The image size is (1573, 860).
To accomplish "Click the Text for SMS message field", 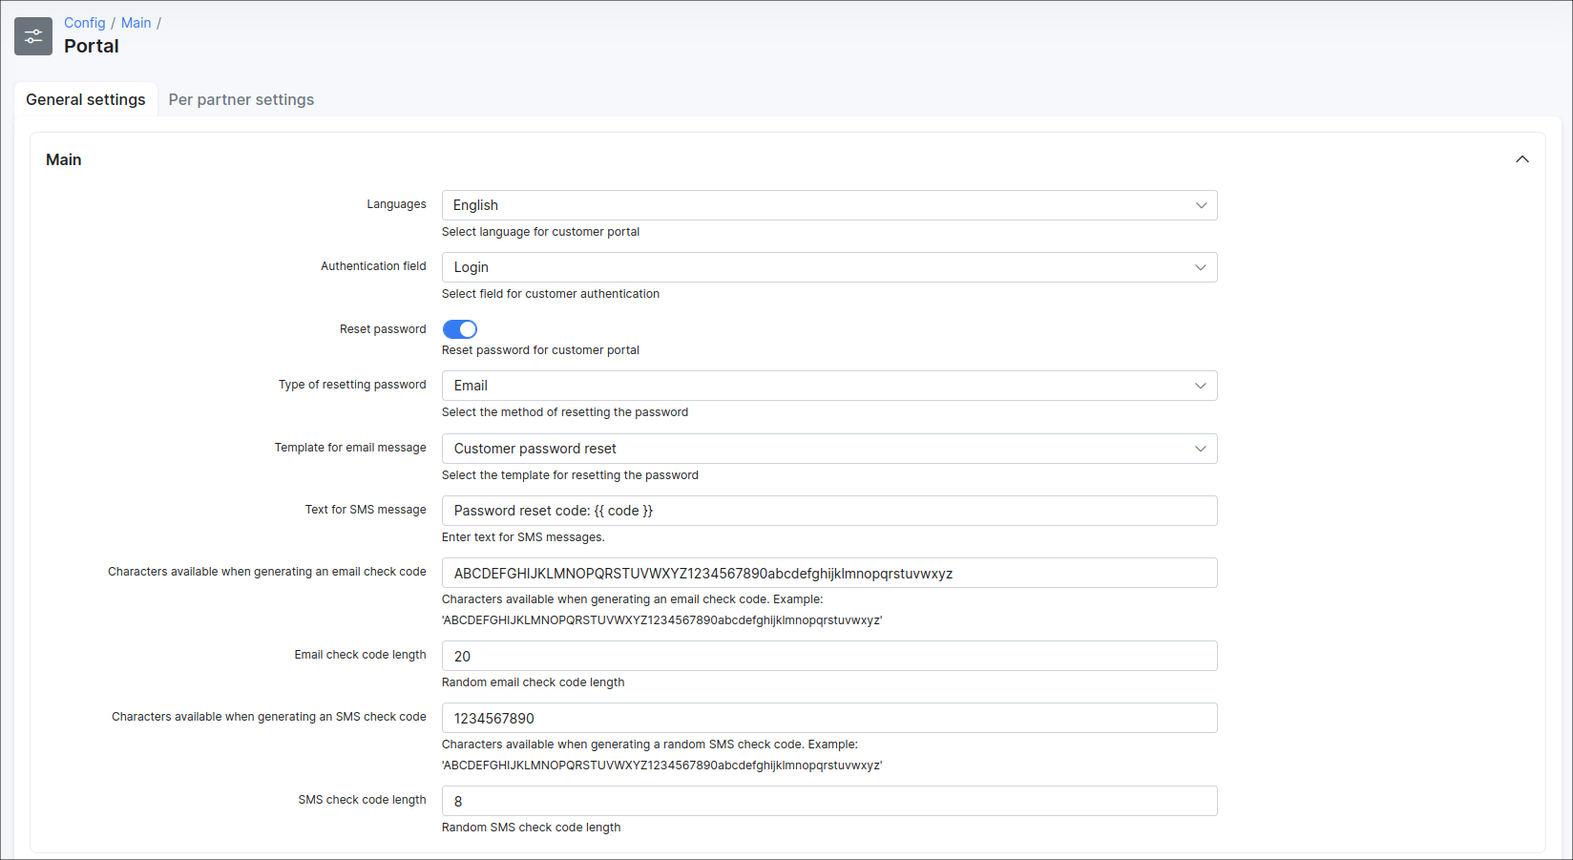I will pos(828,511).
